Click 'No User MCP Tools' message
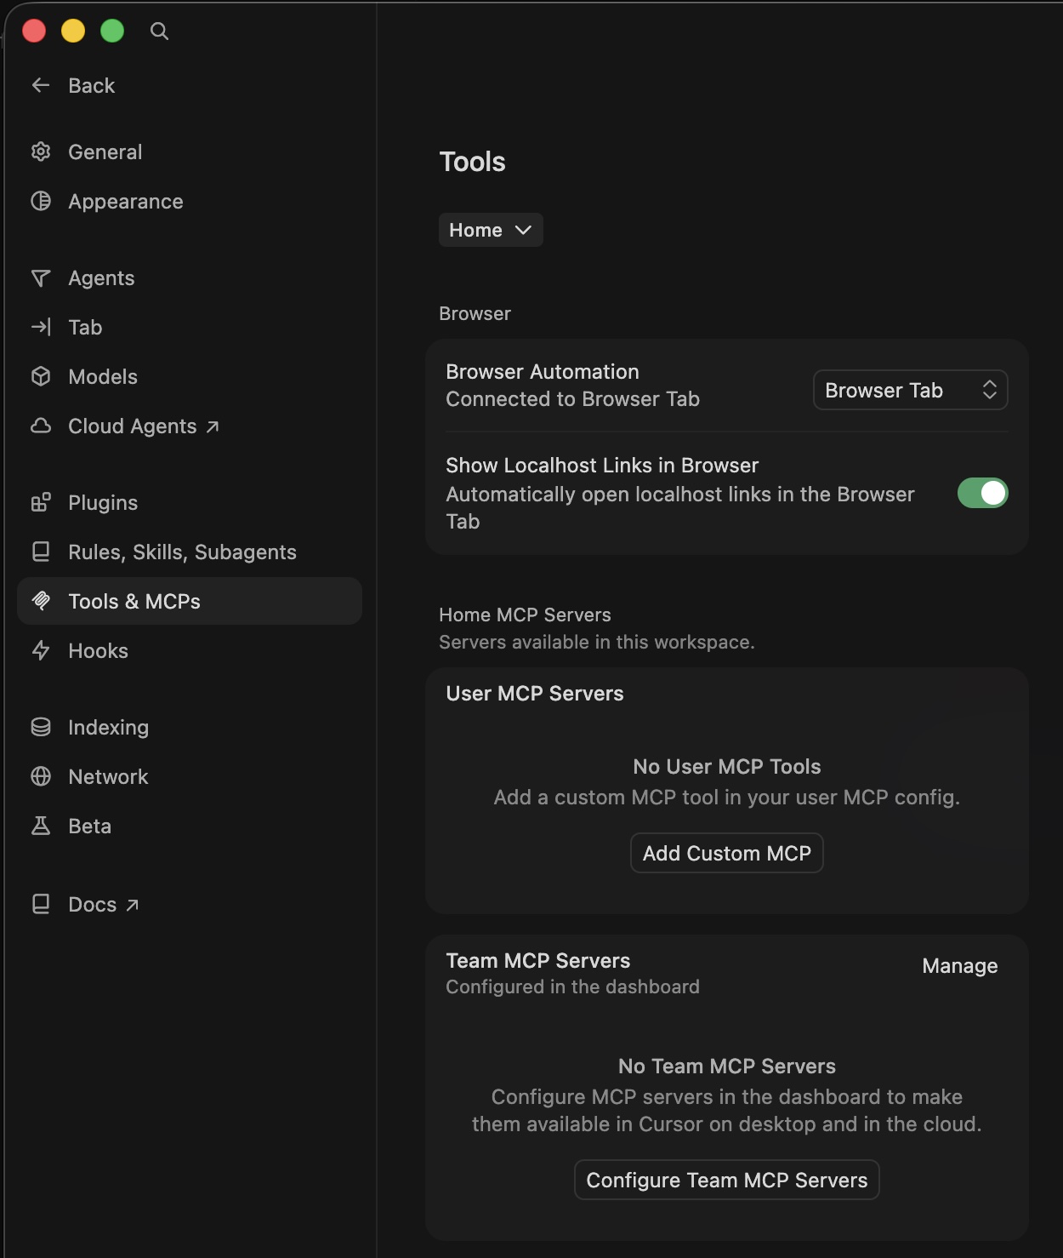This screenshot has height=1258, width=1063. tap(727, 767)
